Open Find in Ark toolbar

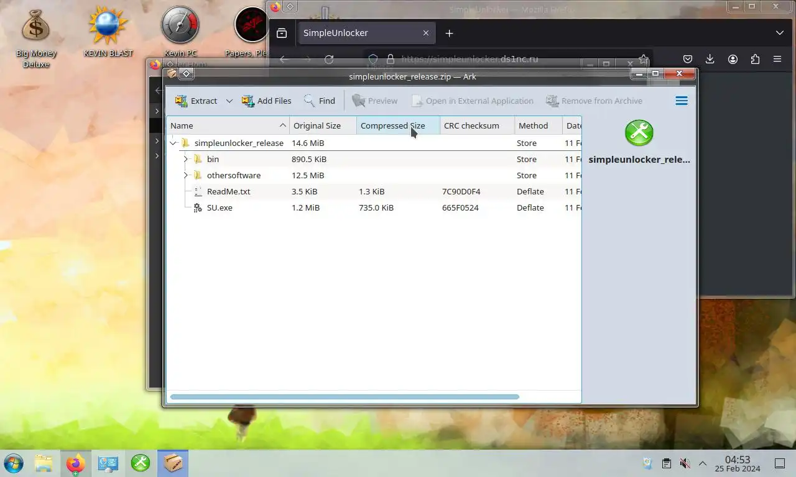(320, 101)
